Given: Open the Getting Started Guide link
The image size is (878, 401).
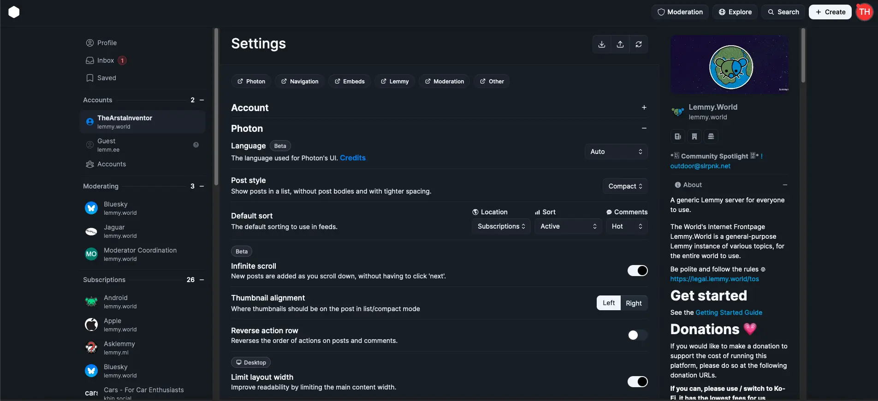Looking at the screenshot, I should coord(729,313).
